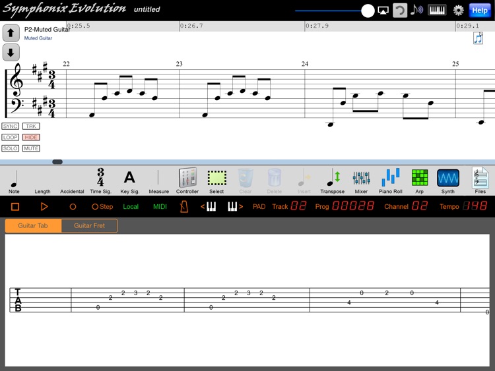Open Help
495x371 pixels.
[x=480, y=11]
